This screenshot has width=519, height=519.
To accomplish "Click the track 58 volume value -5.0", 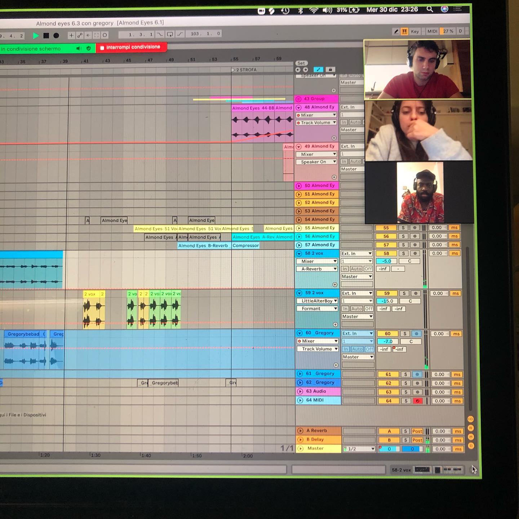I will [386, 261].
